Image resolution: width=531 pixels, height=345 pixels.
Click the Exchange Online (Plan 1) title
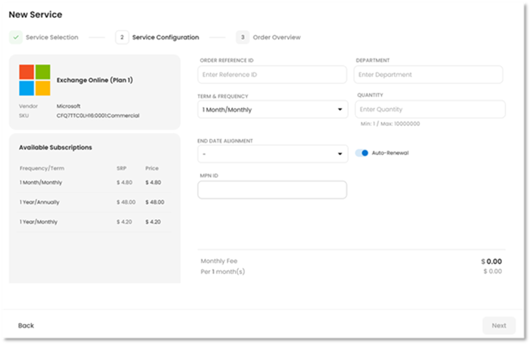pos(95,80)
